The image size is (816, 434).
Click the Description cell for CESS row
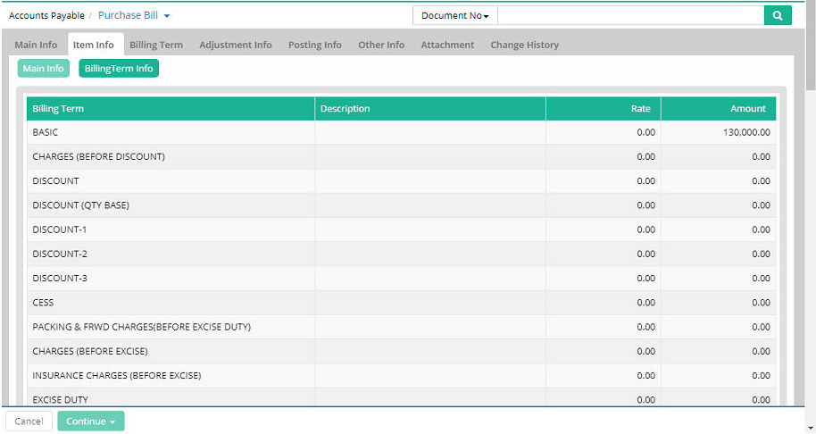[429, 303]
